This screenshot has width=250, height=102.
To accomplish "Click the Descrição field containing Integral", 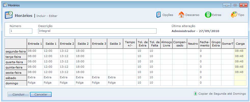I will (x=97, y=31).
